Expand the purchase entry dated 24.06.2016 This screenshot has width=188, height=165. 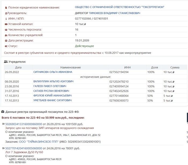[x=3, y=148]
